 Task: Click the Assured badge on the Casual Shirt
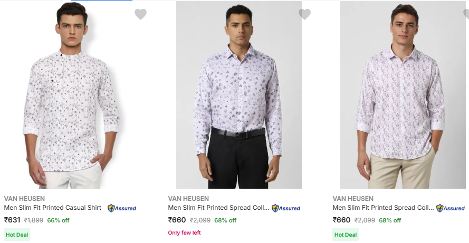click(122, 208)
